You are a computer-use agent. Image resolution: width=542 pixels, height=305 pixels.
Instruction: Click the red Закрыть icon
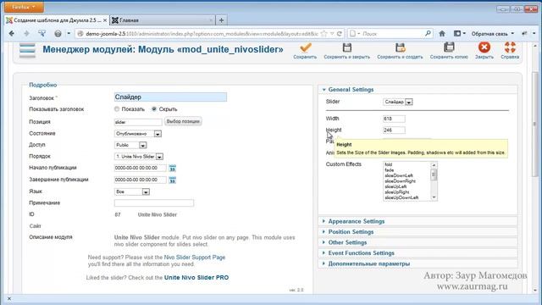(484, 47)
